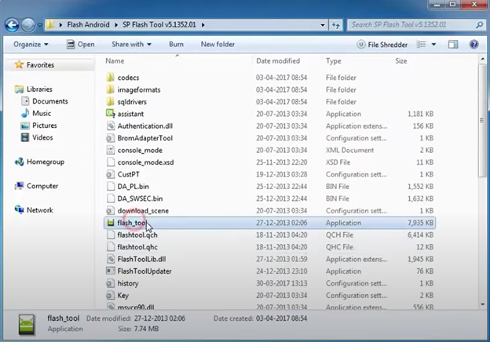
Task: Sort by Size column header
Action: 401,61
